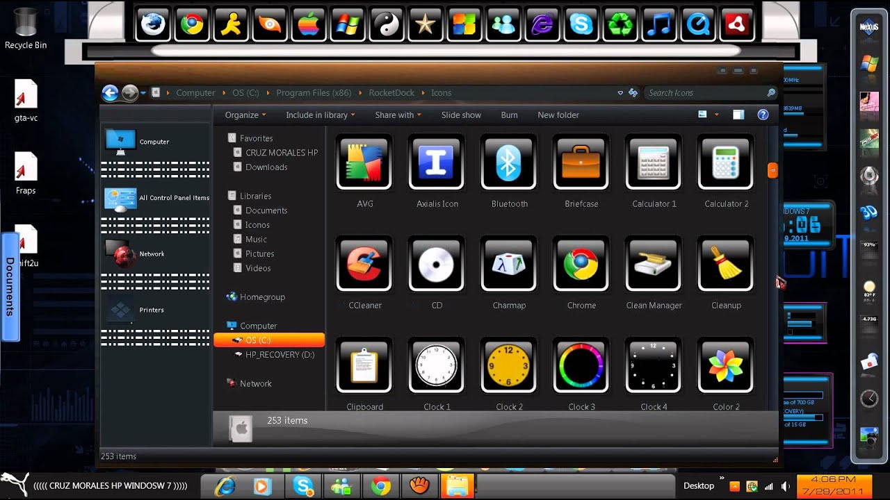Open the Videos library
The width and height of the screenshot is (890, 500).
(x=258, y=268)
